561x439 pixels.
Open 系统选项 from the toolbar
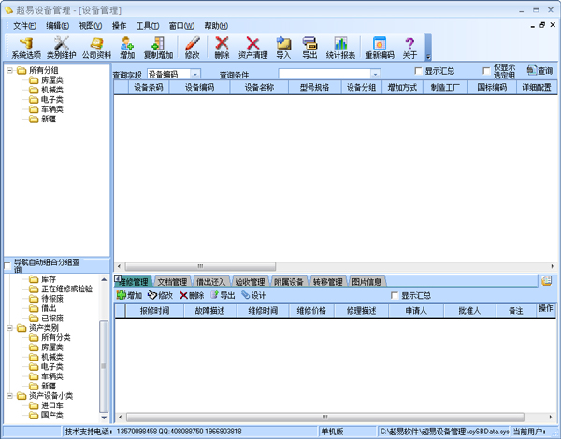[26, 48]
